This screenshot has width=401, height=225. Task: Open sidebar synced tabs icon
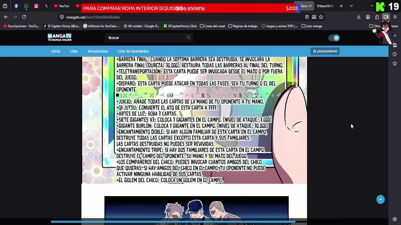point(395,45)
